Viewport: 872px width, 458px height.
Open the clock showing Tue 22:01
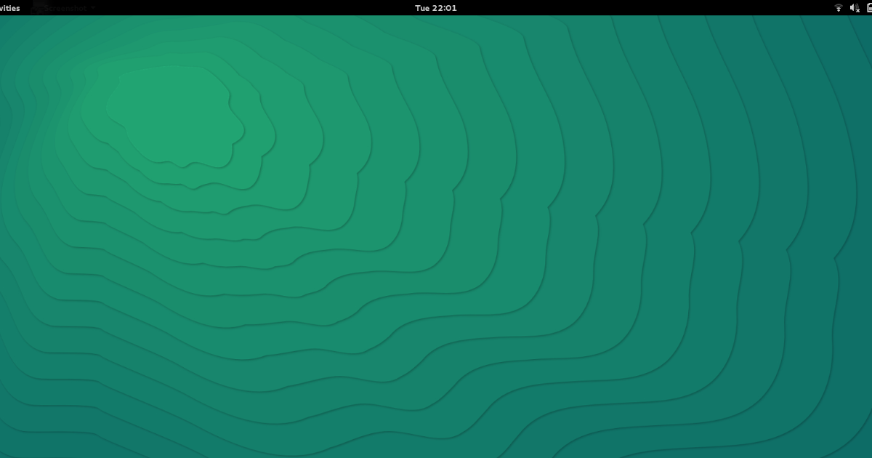436,8
